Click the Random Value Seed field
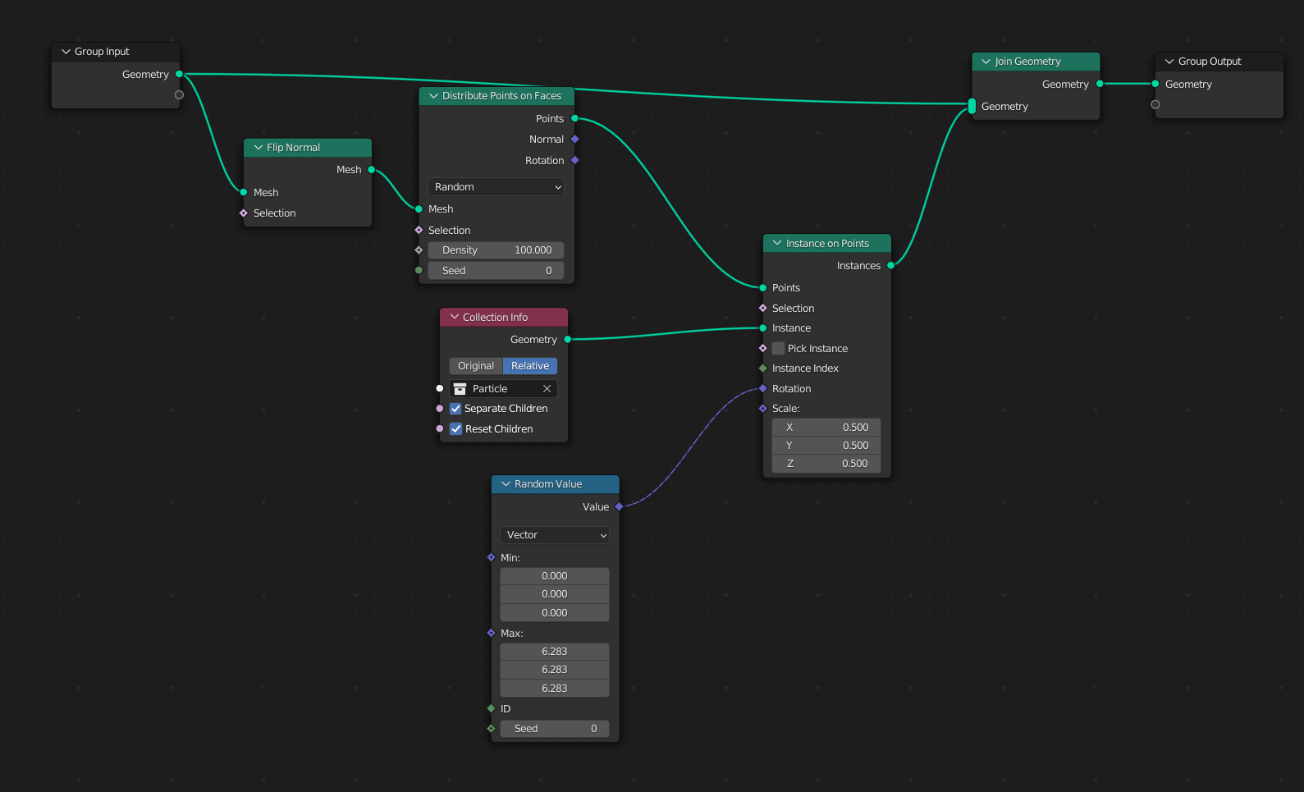Viewport: 1304px width, 792px height. click(x=555, y=729)
